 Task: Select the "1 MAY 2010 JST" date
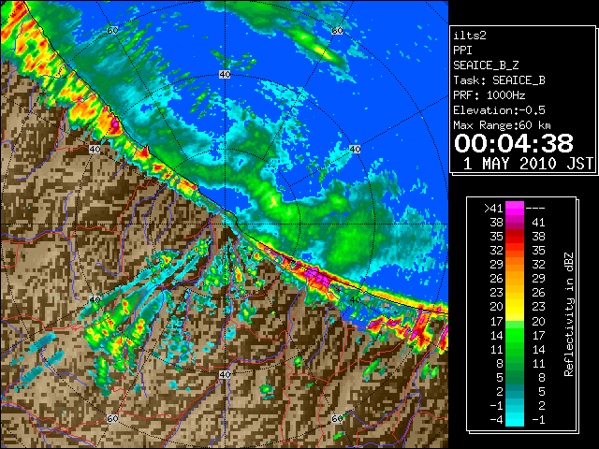click(528, 164)
